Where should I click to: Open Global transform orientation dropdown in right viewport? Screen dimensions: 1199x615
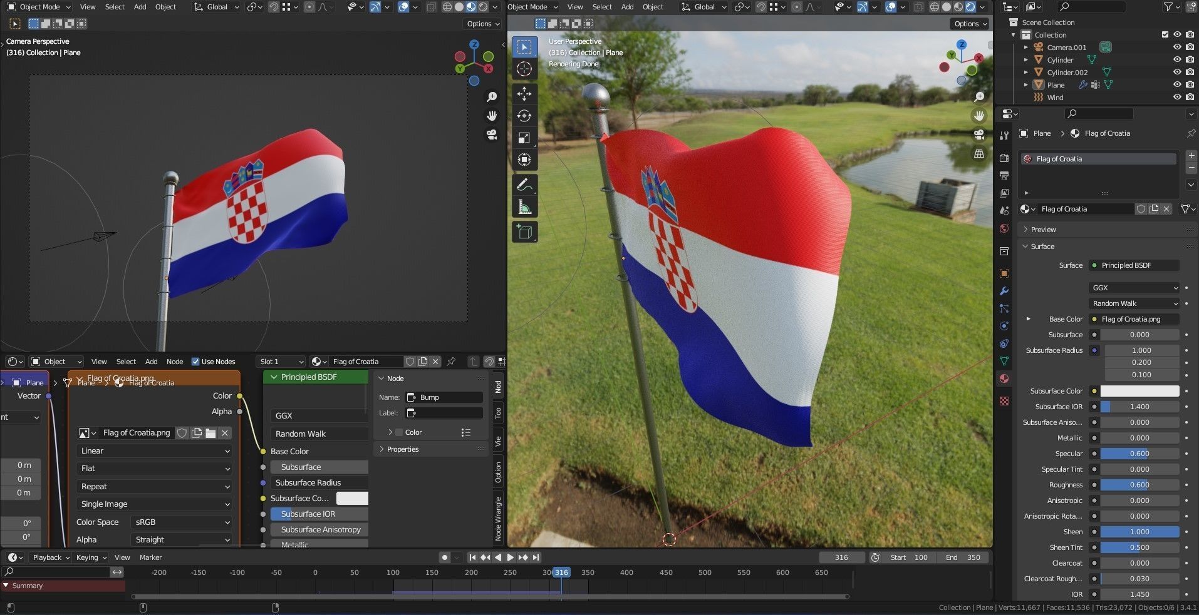(x=704, y=7)
